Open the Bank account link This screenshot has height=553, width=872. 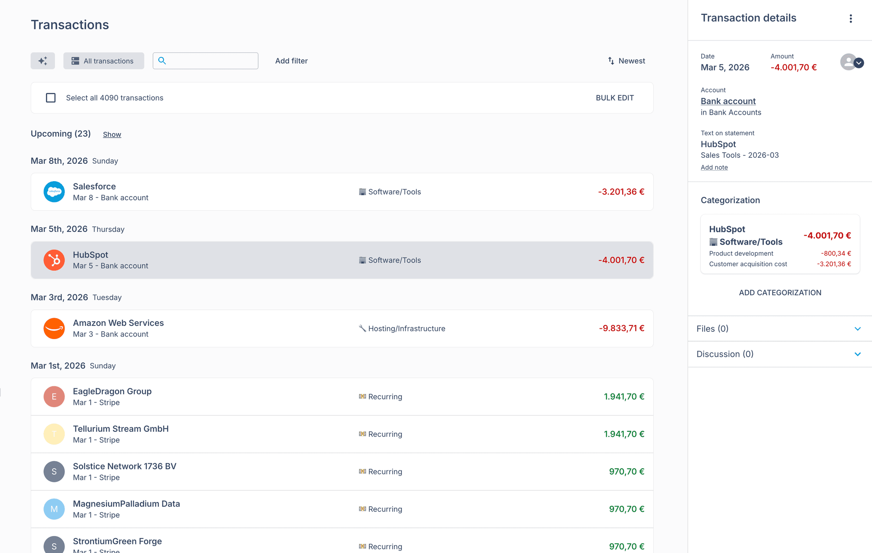pos(728,101)
